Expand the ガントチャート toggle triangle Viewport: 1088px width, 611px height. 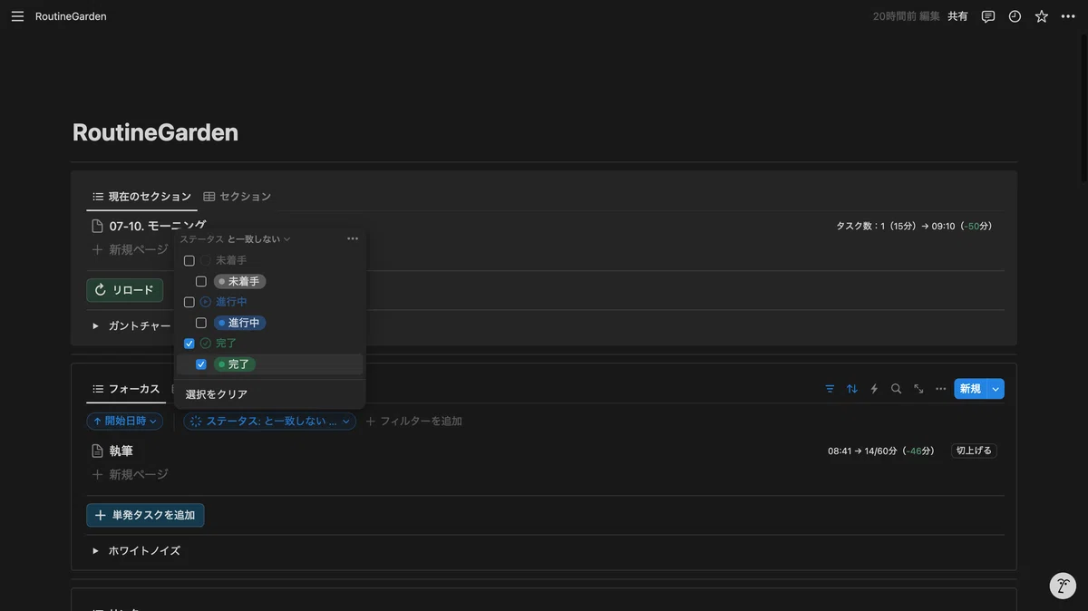(95, 325)
